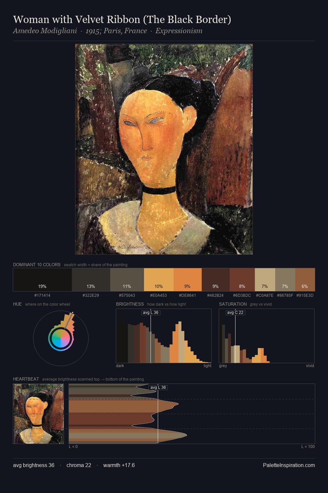Click the hex code #DE8641 label
328x493 pixels.
coord(188,295)
